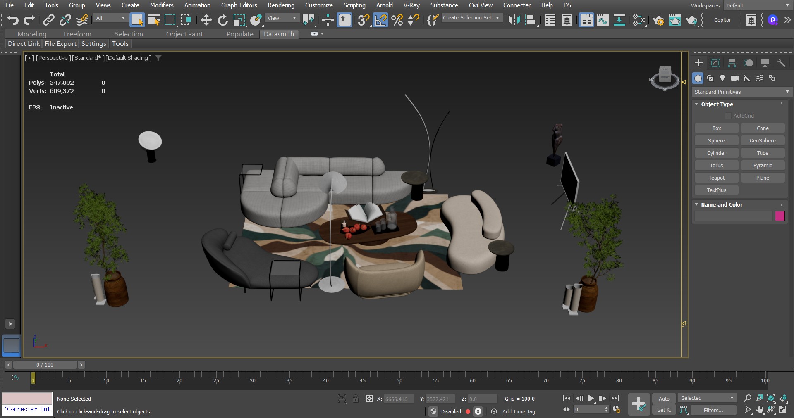This screenshot has height=418, width=794.
Task: Click the Unlink Selection icon
Action: (65, 20)
